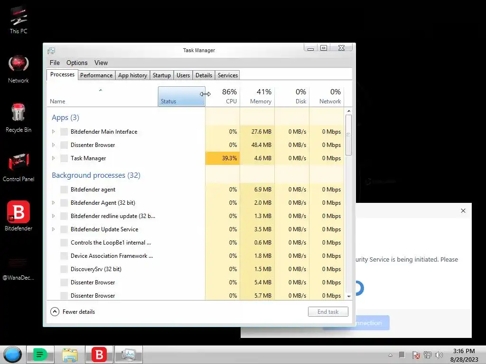The width and height of the screenshot is (486, 364).
Task: Open the @WanaDec... desktop icon
Action: (x=19, y=268)
